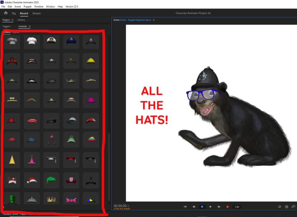The width and height of the screenshot is (297, 217).
Task: Open the Project panel menu
Action: [12, 20]
